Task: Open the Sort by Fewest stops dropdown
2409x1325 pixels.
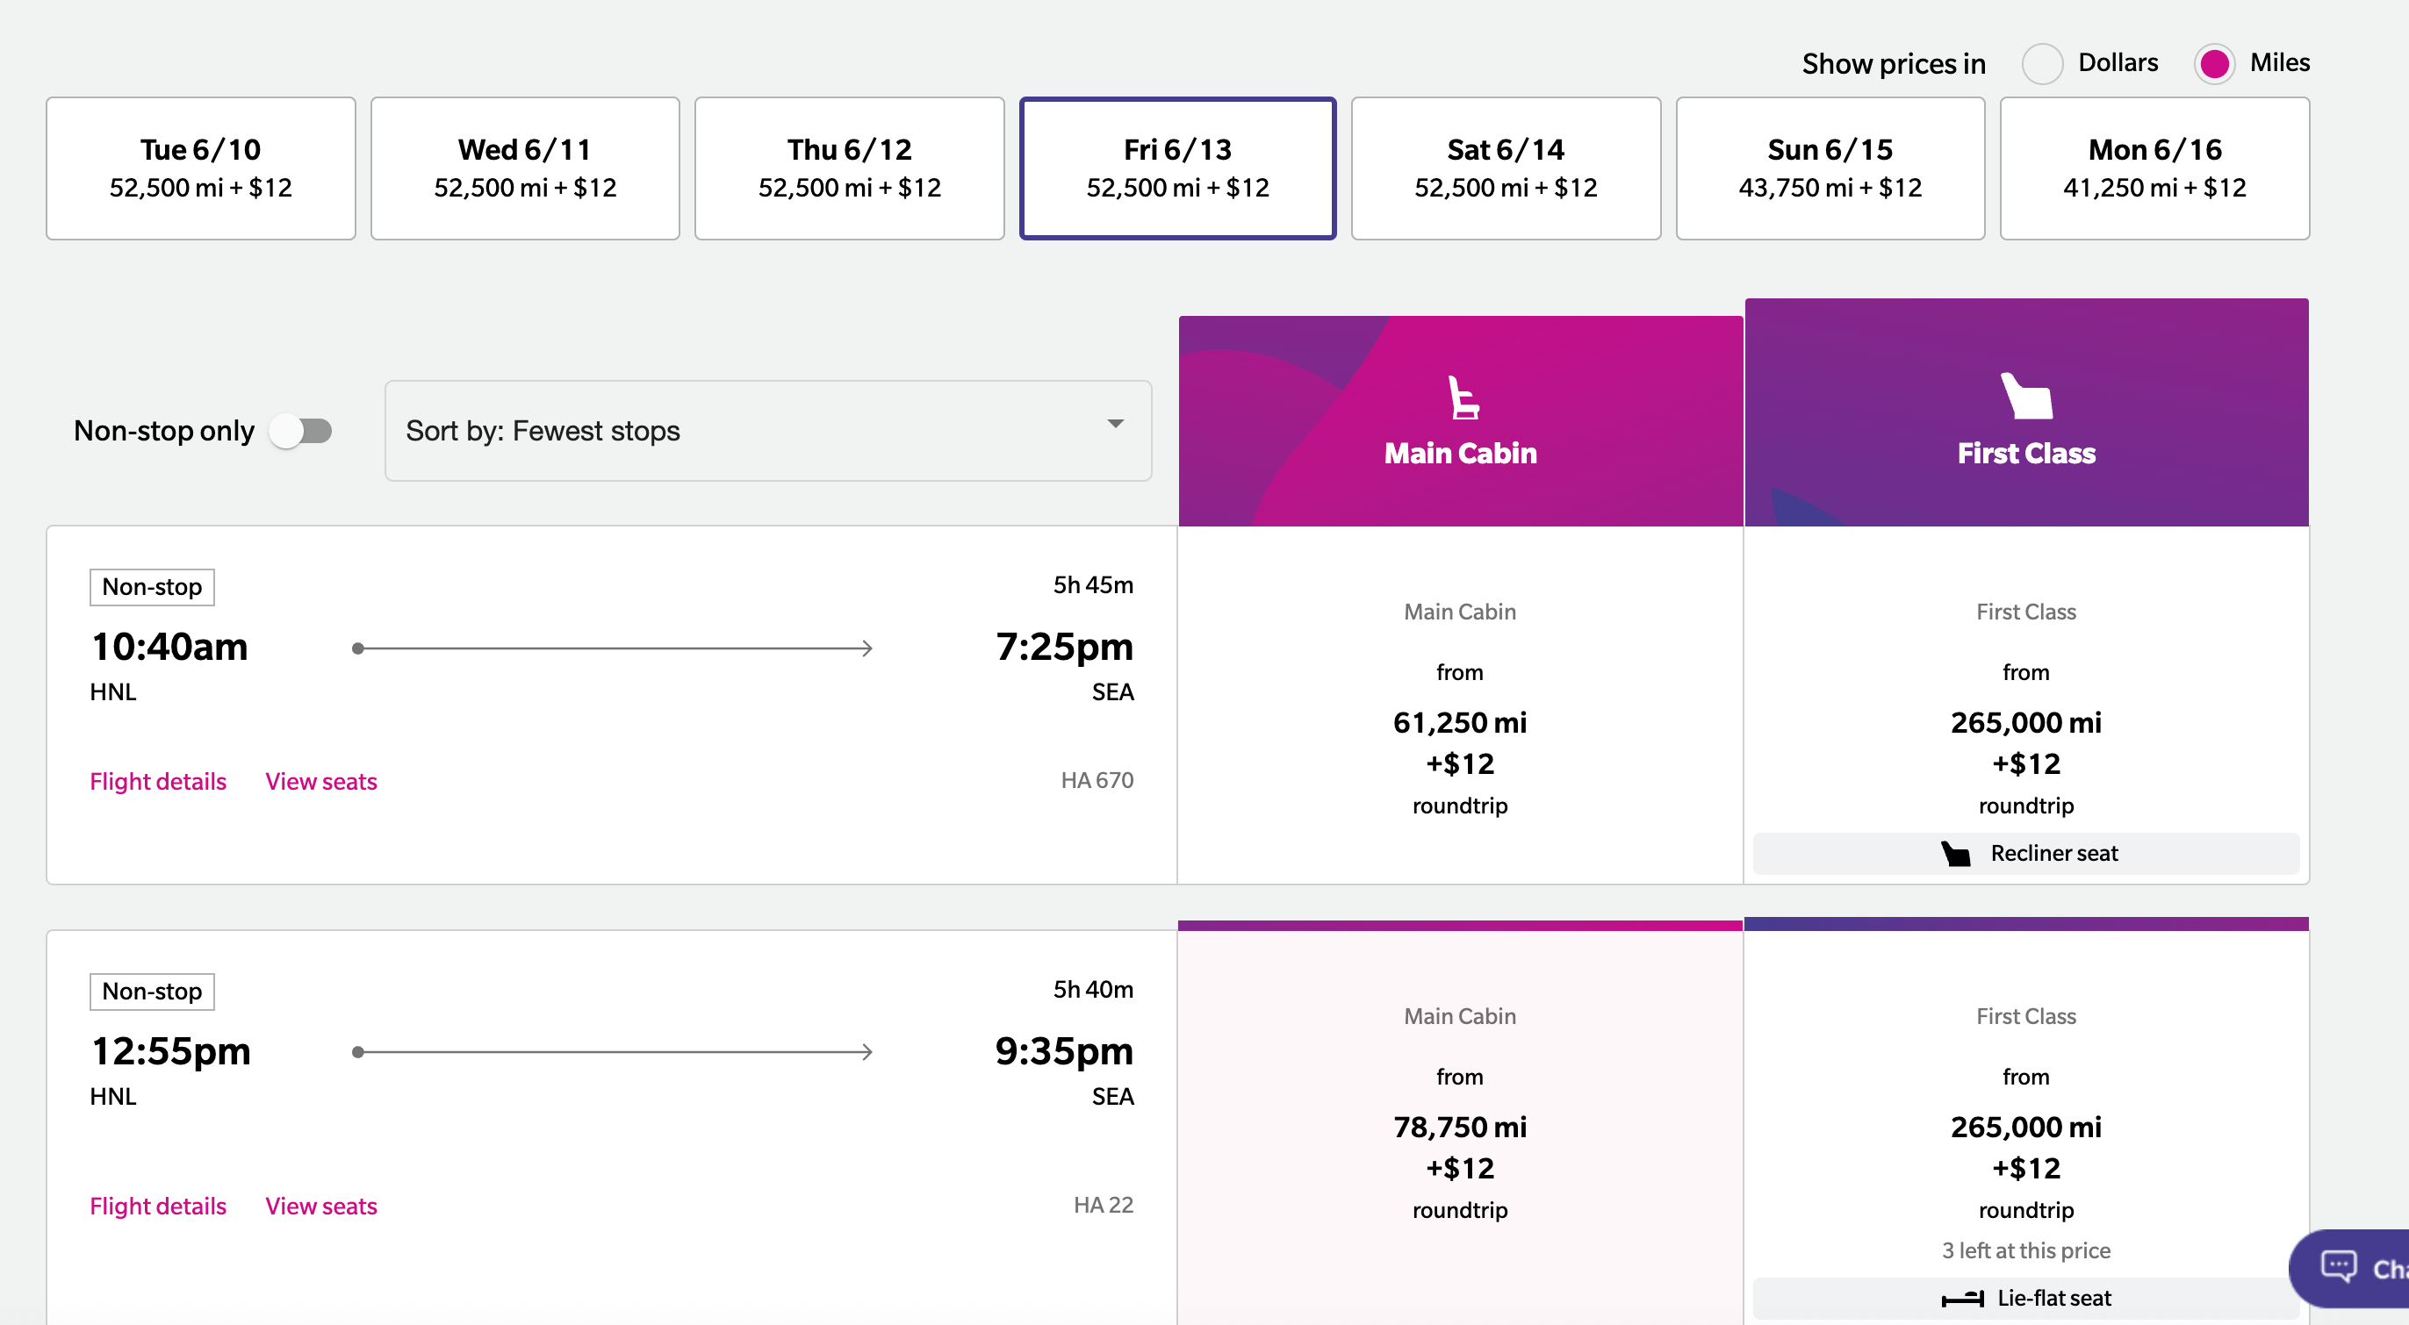Action: [x=766, y=431]
